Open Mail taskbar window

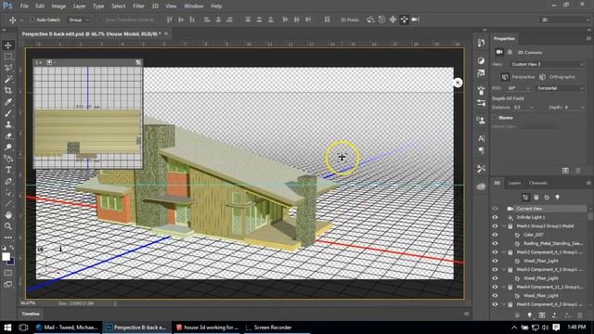tap(67, 328)
